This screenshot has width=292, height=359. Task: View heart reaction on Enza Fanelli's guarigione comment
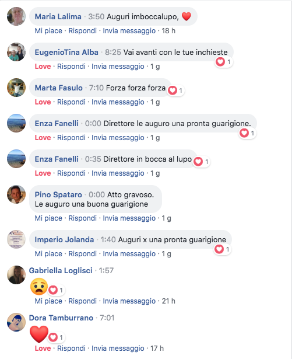pos(248,133)
